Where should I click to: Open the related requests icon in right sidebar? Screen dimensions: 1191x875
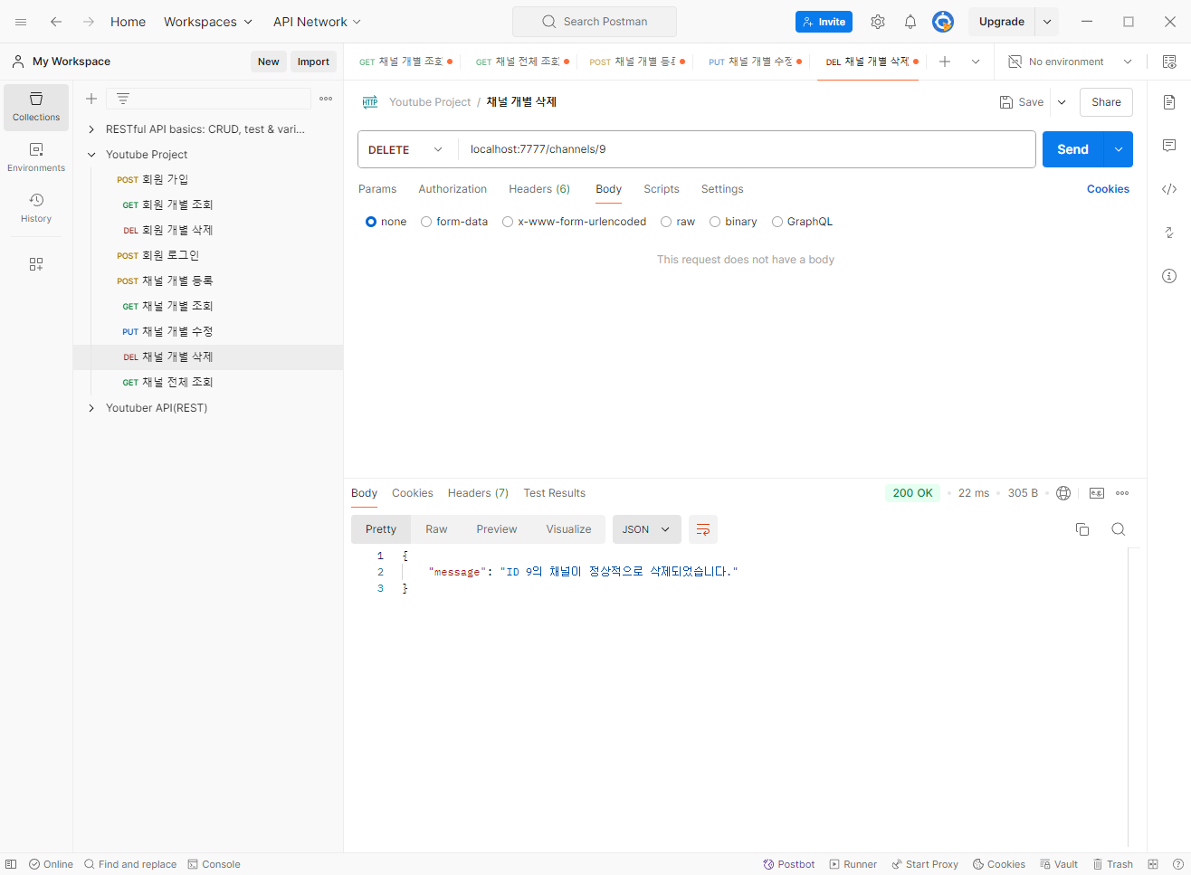(x=1169, y=233)
